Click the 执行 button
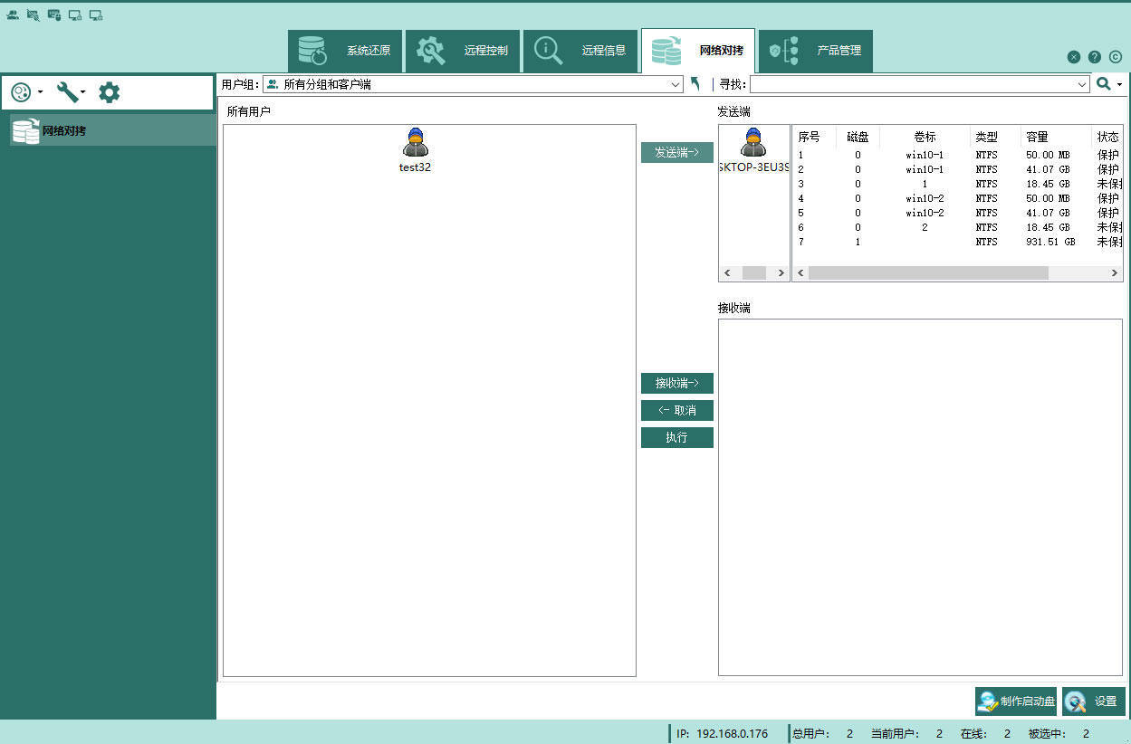The width and height of the screenshot is (1131, 744). (x=677, y=437)
